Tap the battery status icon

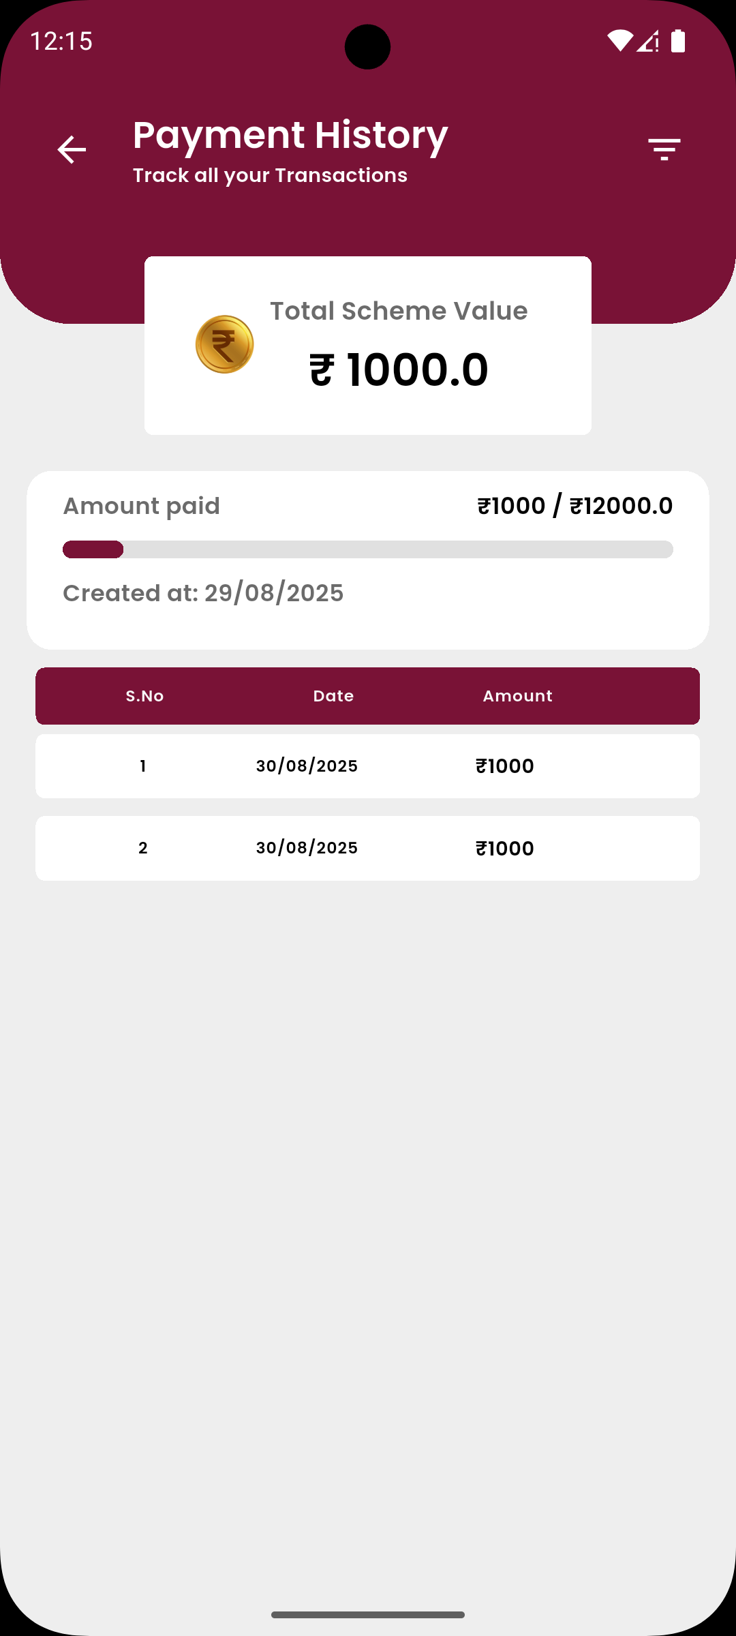coord(678,41)
